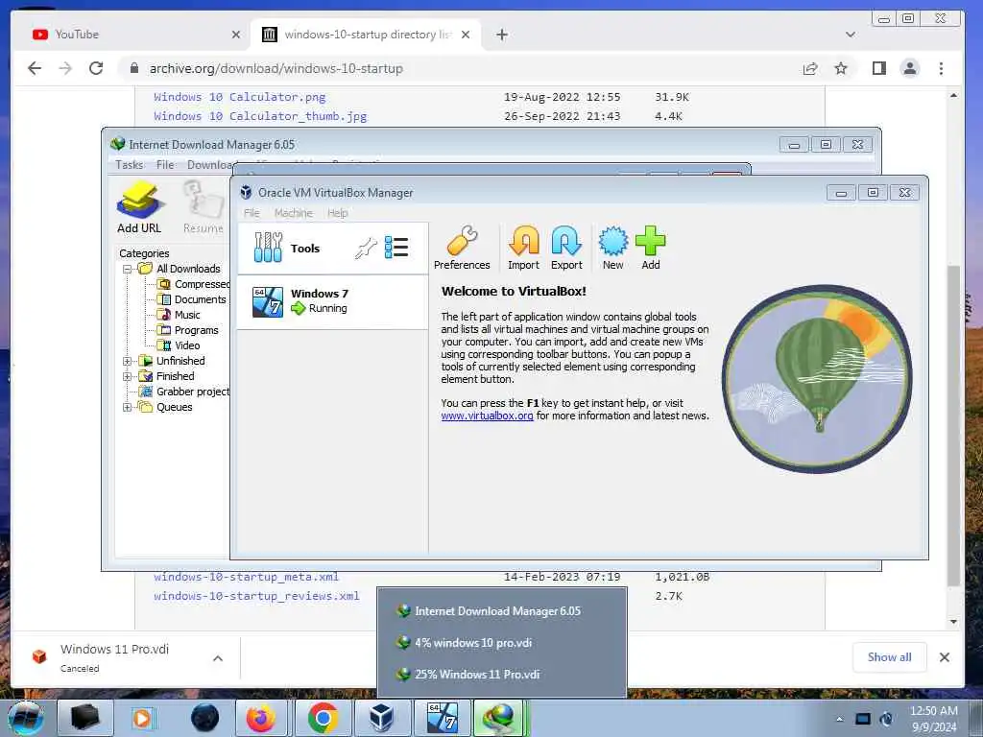Screen dimensions: 983x737
Task: Open VirtualBox Preferences wrench icon
Action: coord(462,241)
